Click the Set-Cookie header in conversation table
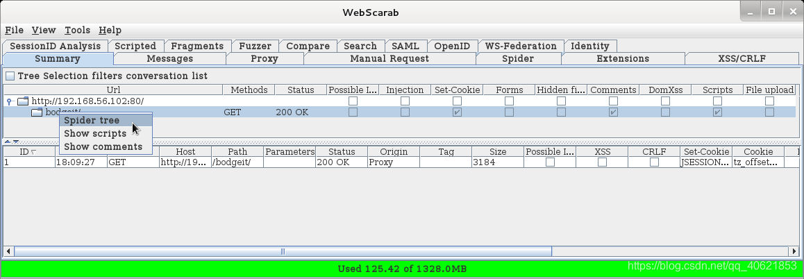This screenshot has width=804, height=279. pyautogui.click(x=707, y=152)
